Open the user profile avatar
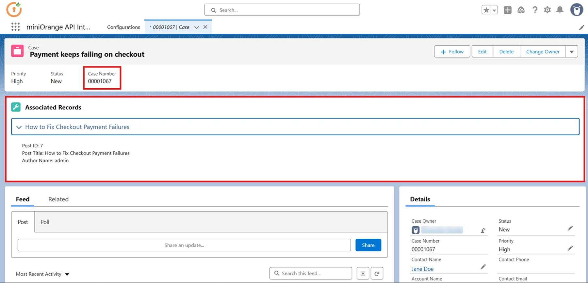The height and width of the screenshot is (283, 588). pyautogui.click(x=577, y=10)
